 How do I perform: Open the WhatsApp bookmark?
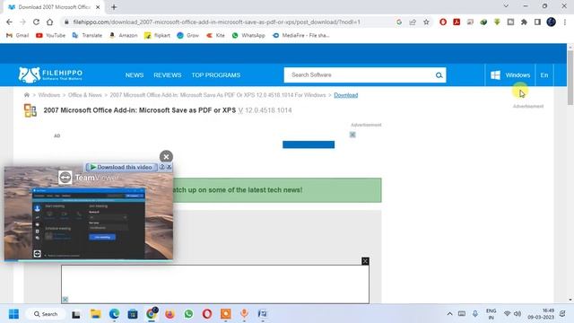point(248,36)
